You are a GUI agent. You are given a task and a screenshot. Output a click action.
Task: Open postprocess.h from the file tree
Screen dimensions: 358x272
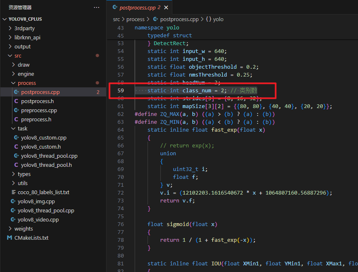pos(37,101)
